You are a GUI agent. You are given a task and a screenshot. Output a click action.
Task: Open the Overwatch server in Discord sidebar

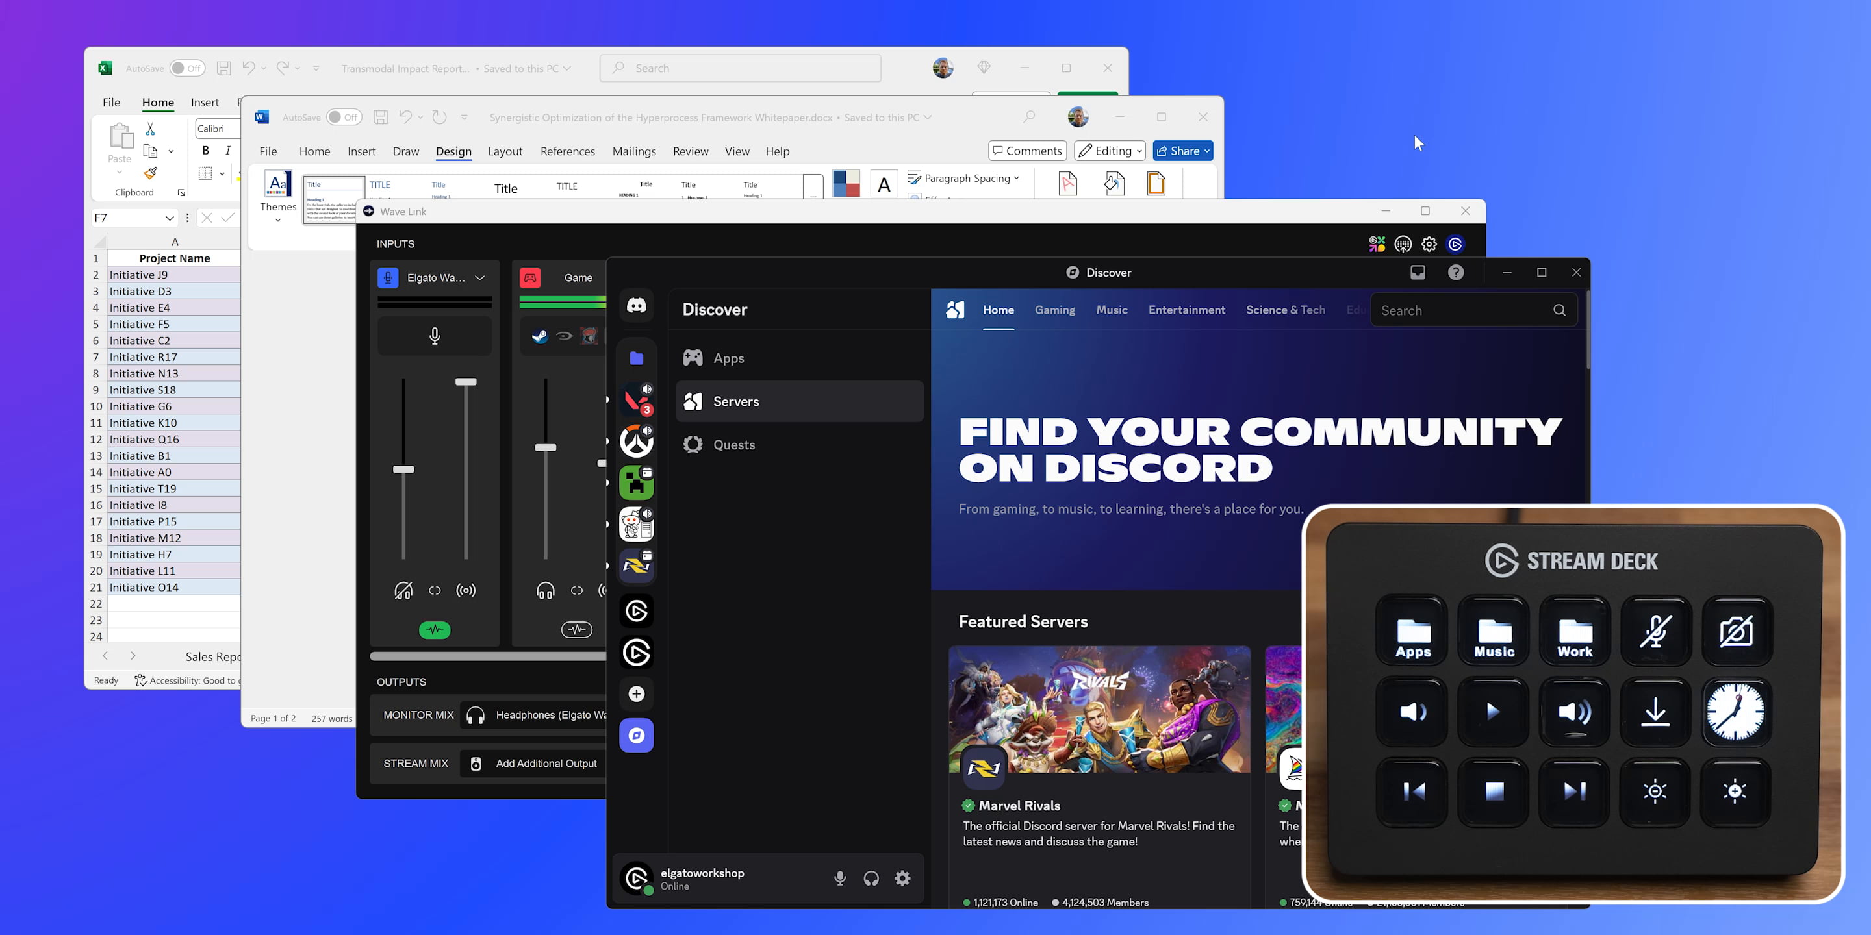[x=636, y=442]
